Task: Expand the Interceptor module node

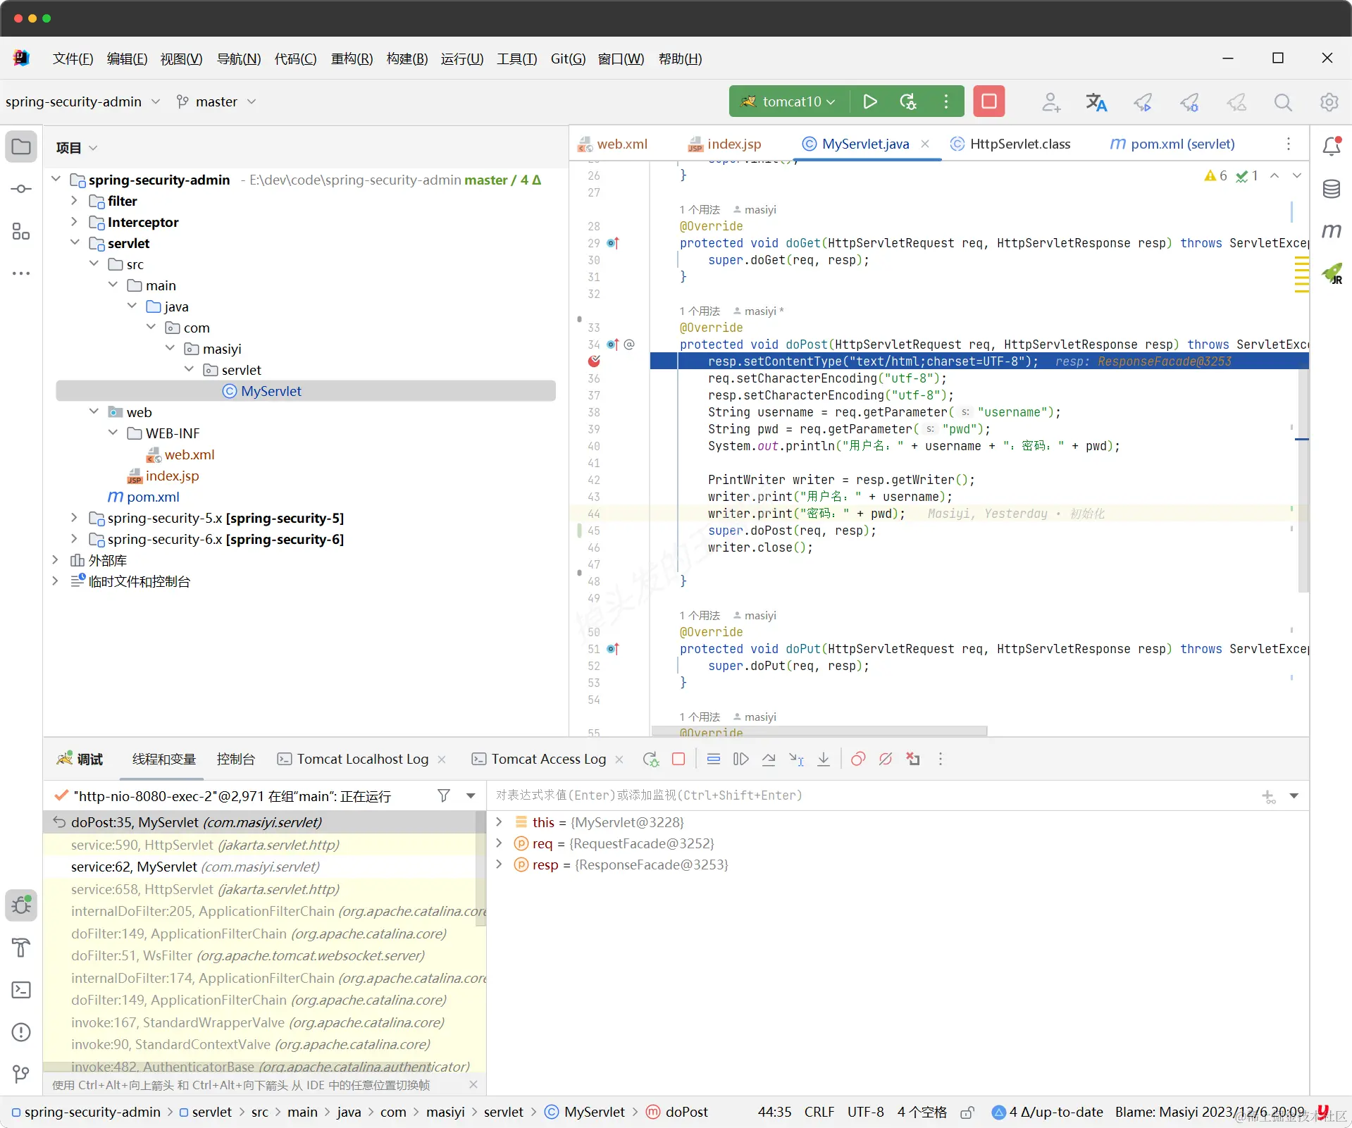Action: (x=74, y=222)
